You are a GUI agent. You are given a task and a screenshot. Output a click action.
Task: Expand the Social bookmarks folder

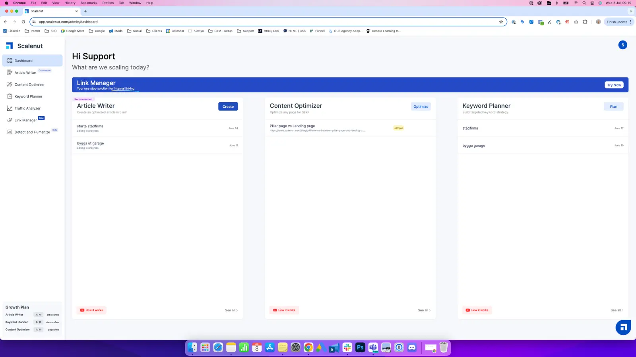tap(134, 31)
